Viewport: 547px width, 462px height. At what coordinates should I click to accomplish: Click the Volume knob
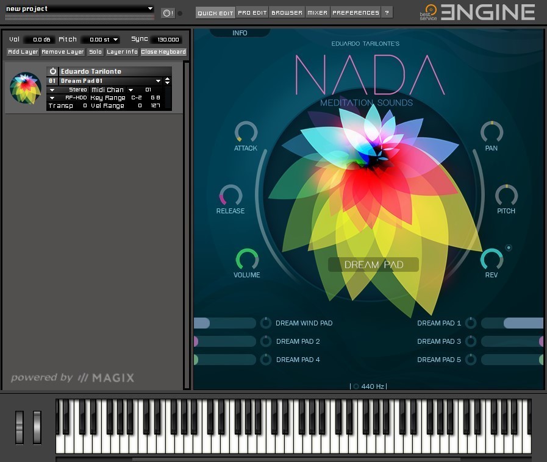tap(247, 259)
